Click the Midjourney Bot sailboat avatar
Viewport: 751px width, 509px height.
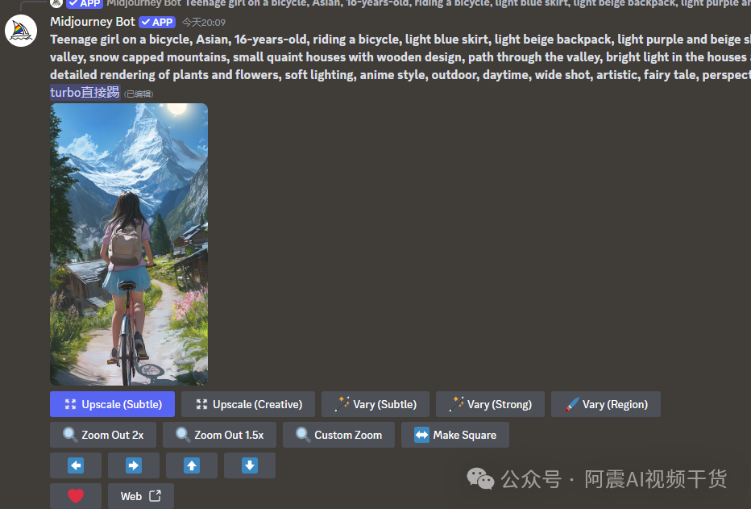(x=21, y=31)
